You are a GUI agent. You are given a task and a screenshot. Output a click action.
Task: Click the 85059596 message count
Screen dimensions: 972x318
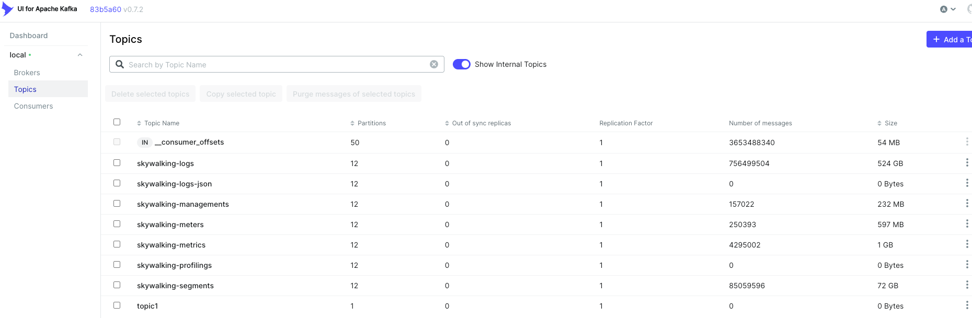click(x=747, y=286)
